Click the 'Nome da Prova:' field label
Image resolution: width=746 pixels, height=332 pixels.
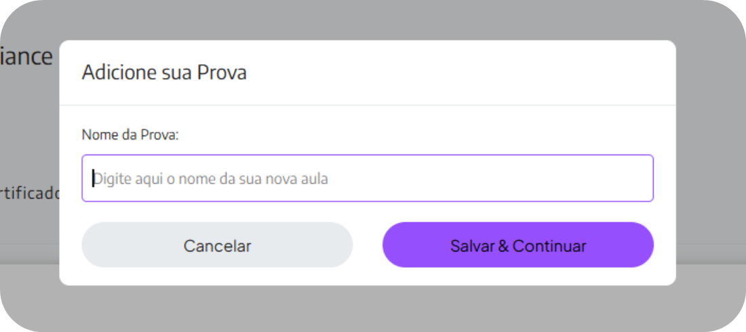tap(130, 135)
